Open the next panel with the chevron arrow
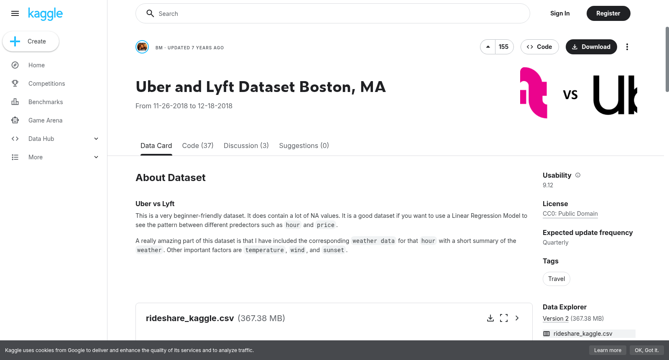 click(517, 318)
